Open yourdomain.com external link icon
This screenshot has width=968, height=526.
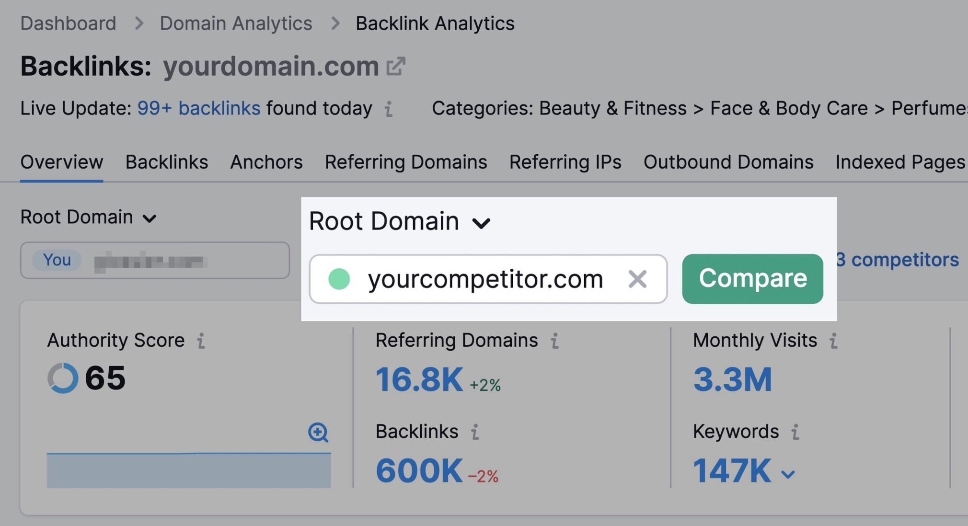396,67
